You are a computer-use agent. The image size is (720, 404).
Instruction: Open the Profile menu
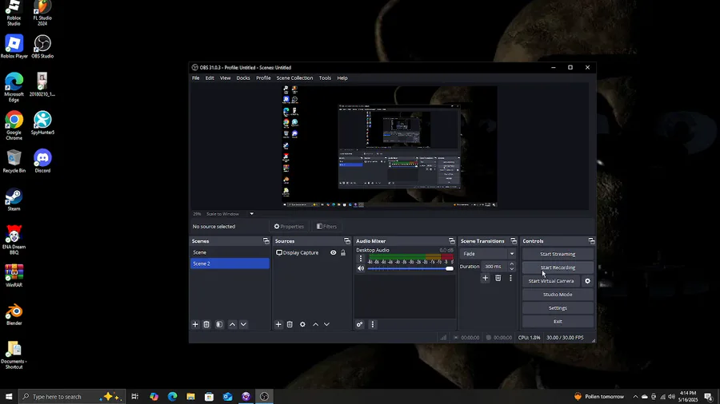pyautogui.click(x=263, y=78)
